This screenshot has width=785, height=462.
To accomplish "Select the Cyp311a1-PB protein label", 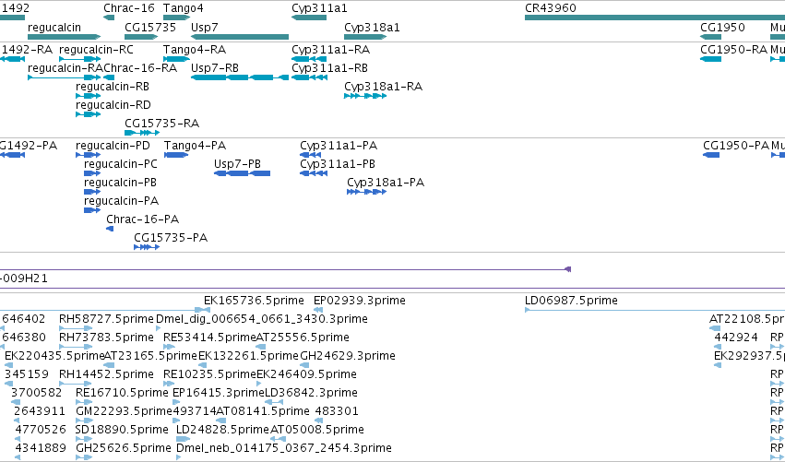I will pyautogui.click(x=338, y=164).
